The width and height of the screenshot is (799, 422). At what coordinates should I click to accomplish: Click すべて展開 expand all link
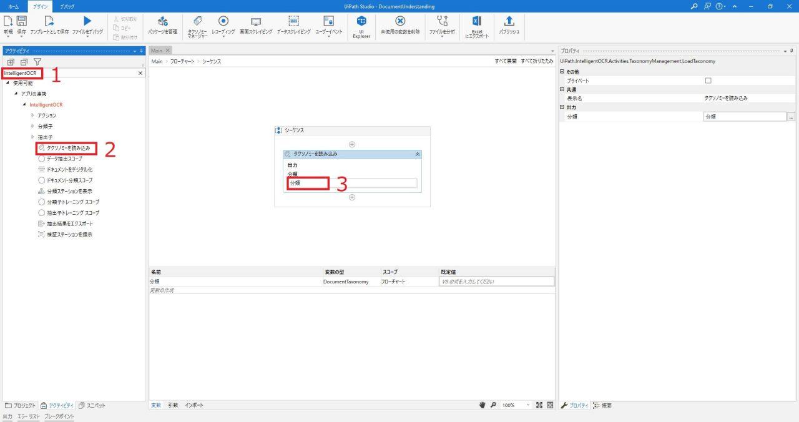click(506, 61)
